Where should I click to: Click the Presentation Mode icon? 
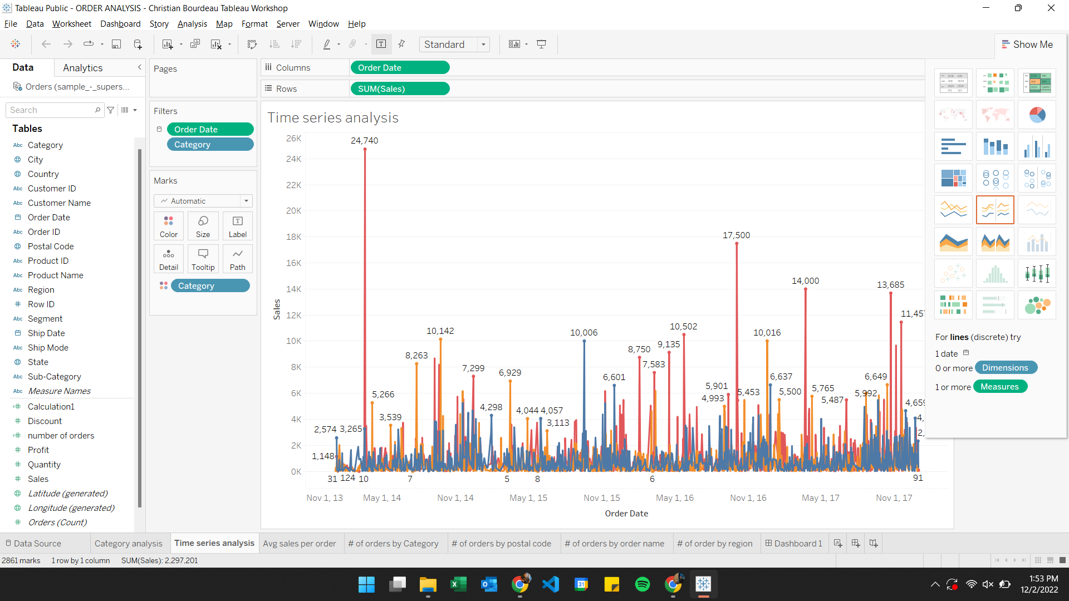pyautogui.click(x=541, y=44)
